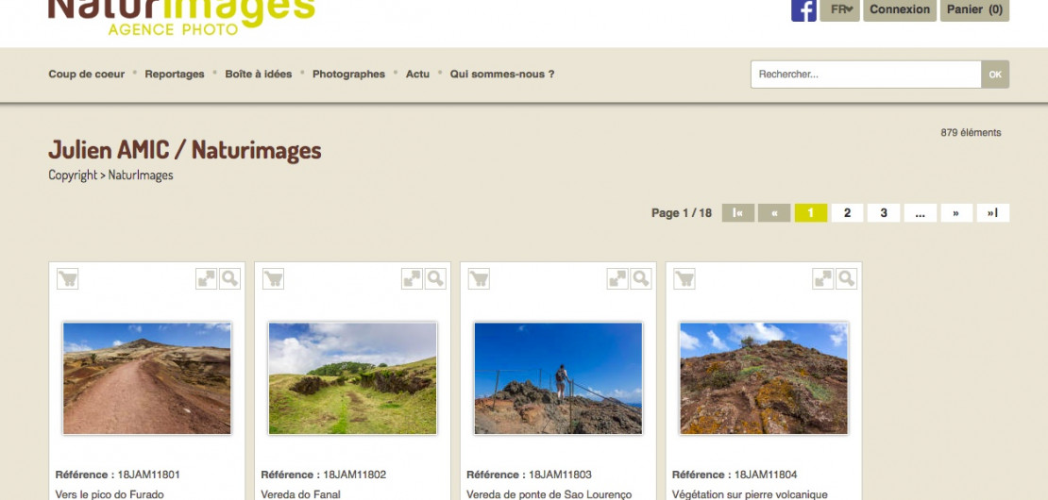Zoom magnifier on Sao Lourenço photo
The image size is (1048, 500).
coord(641,278)
